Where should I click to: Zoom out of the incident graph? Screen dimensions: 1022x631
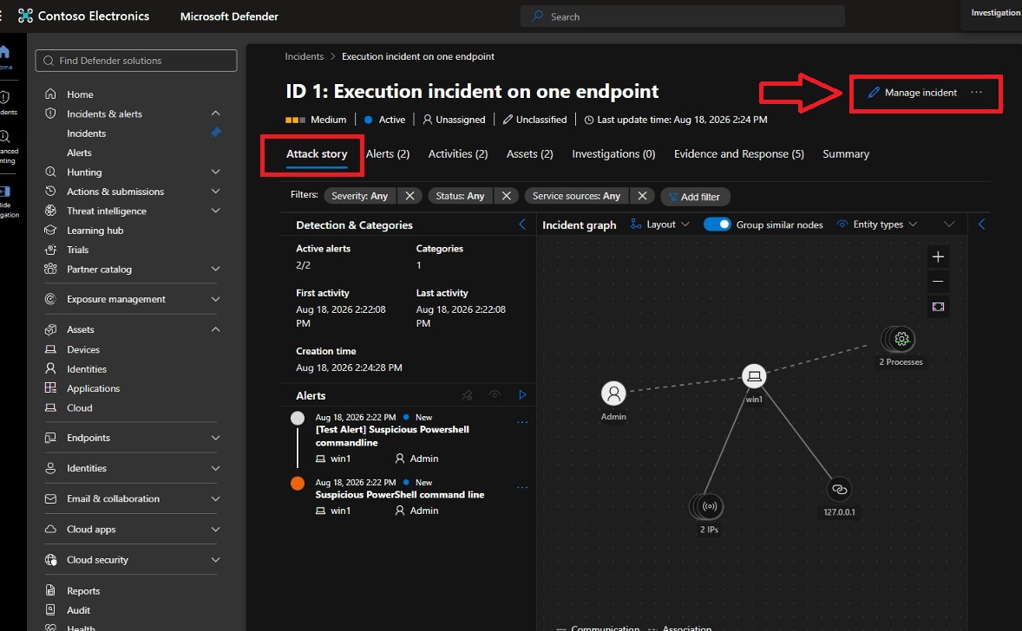coord(938,282)
